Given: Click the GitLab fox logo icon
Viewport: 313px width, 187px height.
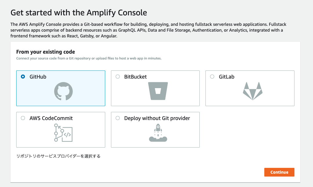Looking at the screenshot, I should click(252, 91).
